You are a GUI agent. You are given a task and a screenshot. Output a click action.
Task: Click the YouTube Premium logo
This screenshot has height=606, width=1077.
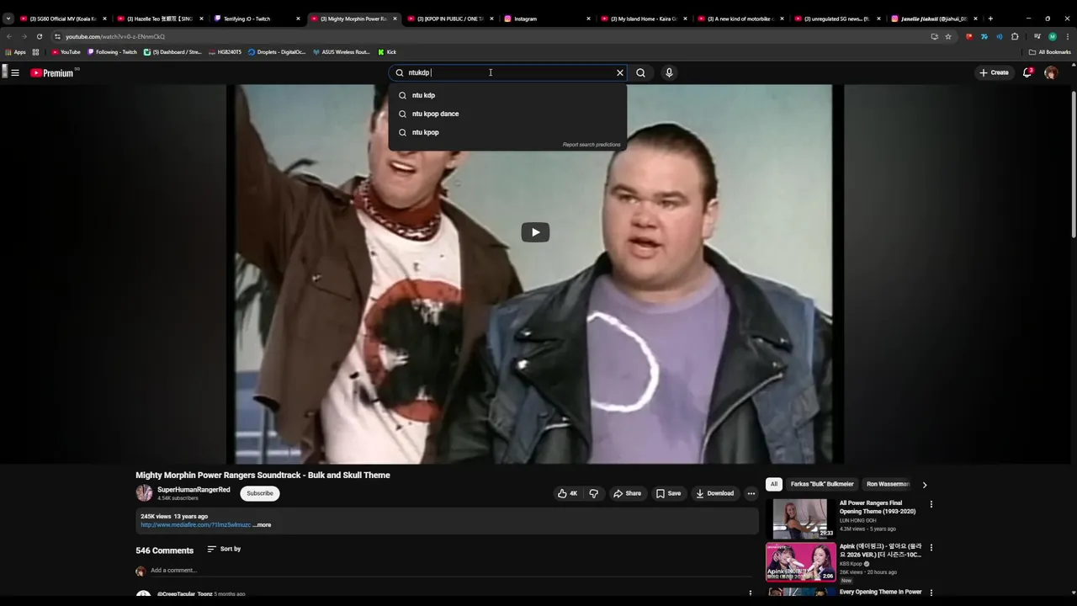click(x=52, y=73)
